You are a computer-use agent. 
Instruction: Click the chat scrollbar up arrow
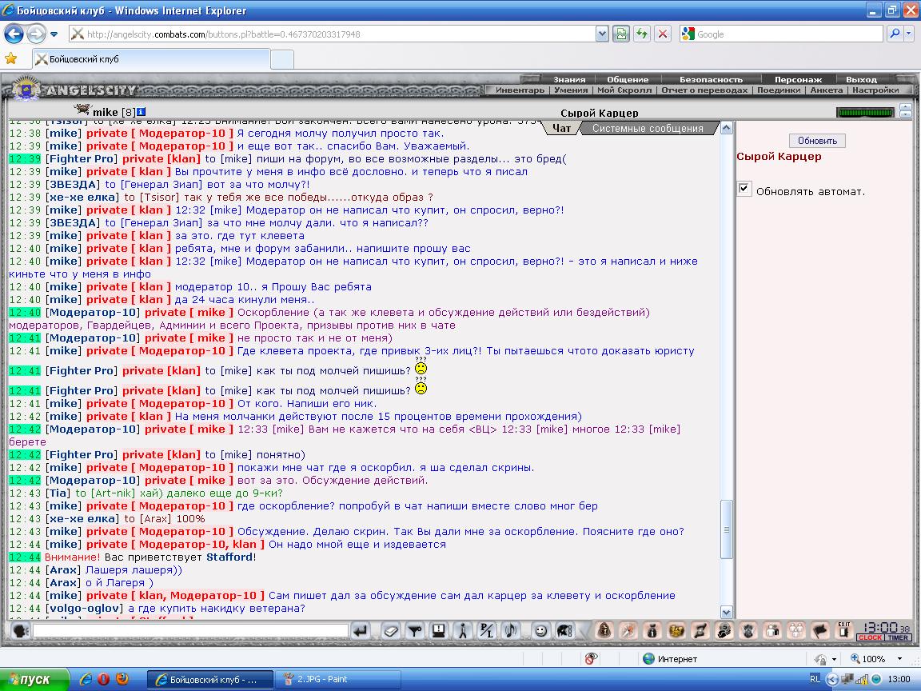point(726,127)
